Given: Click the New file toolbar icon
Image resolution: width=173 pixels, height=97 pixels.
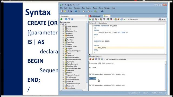Looking at the screenshot, I should pyautogui.click(x=62, y=11).
